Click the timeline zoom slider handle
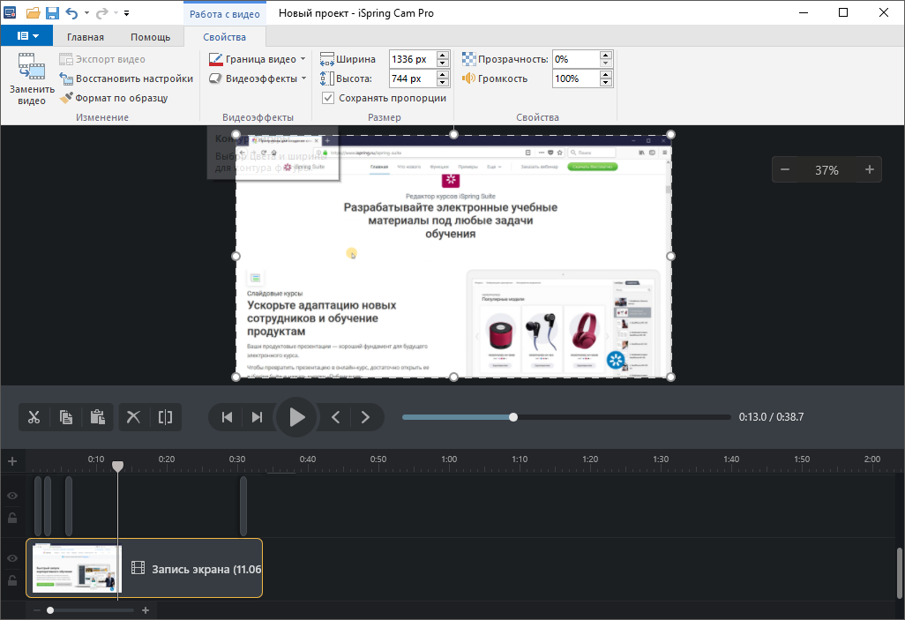905x620 pixels. point(50,610)
